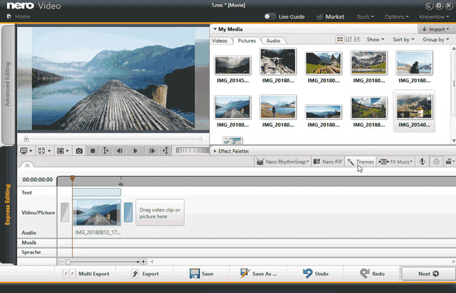The height and width of the screenshot is (293, 456).
Task: Click the microphone narration record icon
Action: point(422,161)
